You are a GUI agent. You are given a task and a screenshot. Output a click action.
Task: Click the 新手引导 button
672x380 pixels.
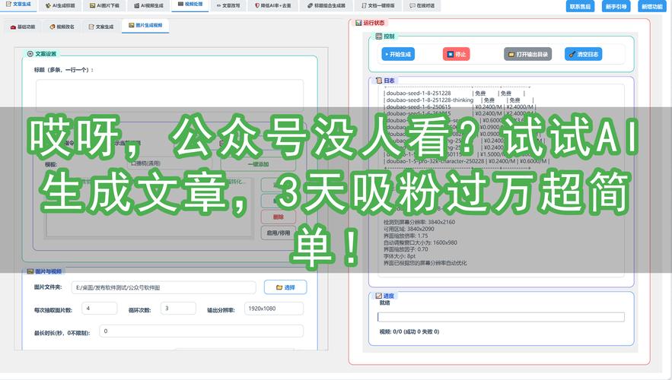coord(615,6)
